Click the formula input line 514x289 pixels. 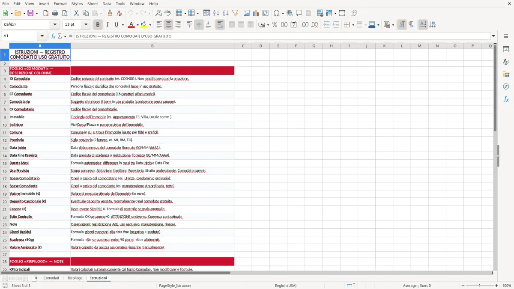coord(282,36)
